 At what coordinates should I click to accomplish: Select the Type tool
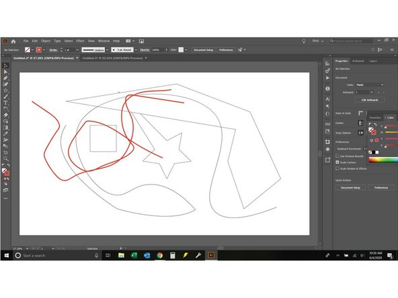pos(5,103)
